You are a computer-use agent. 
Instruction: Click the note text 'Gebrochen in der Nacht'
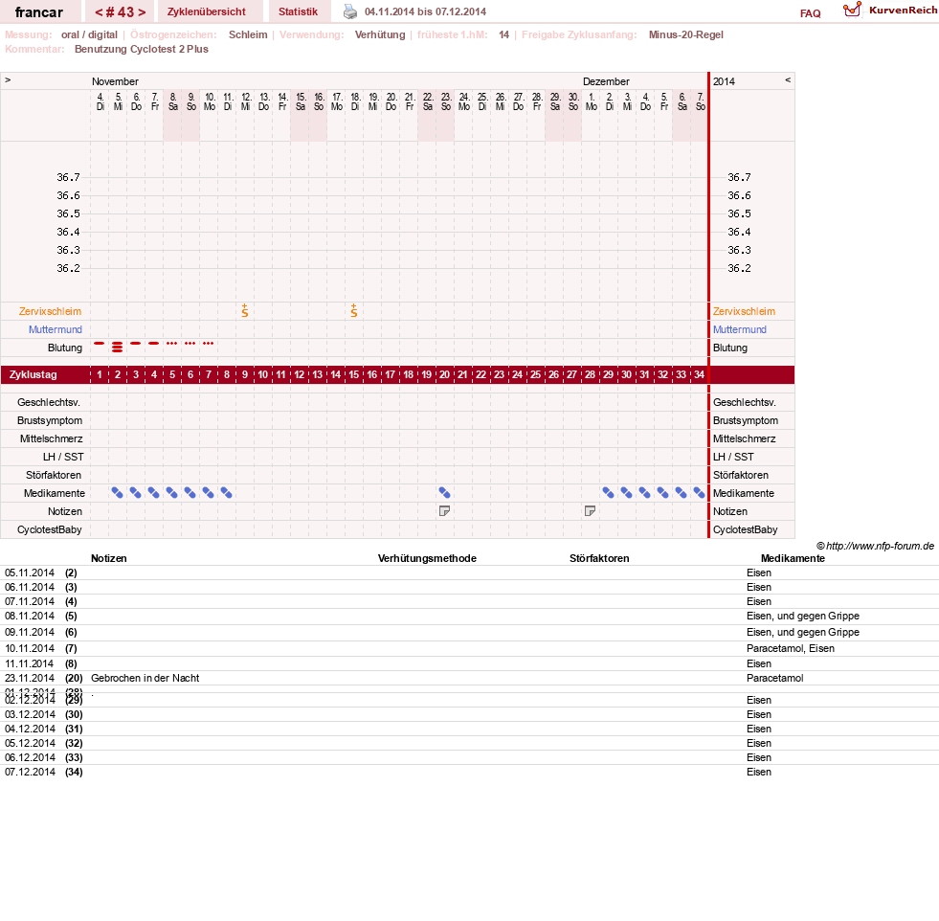pyautogui.click(x=145, y=678)
